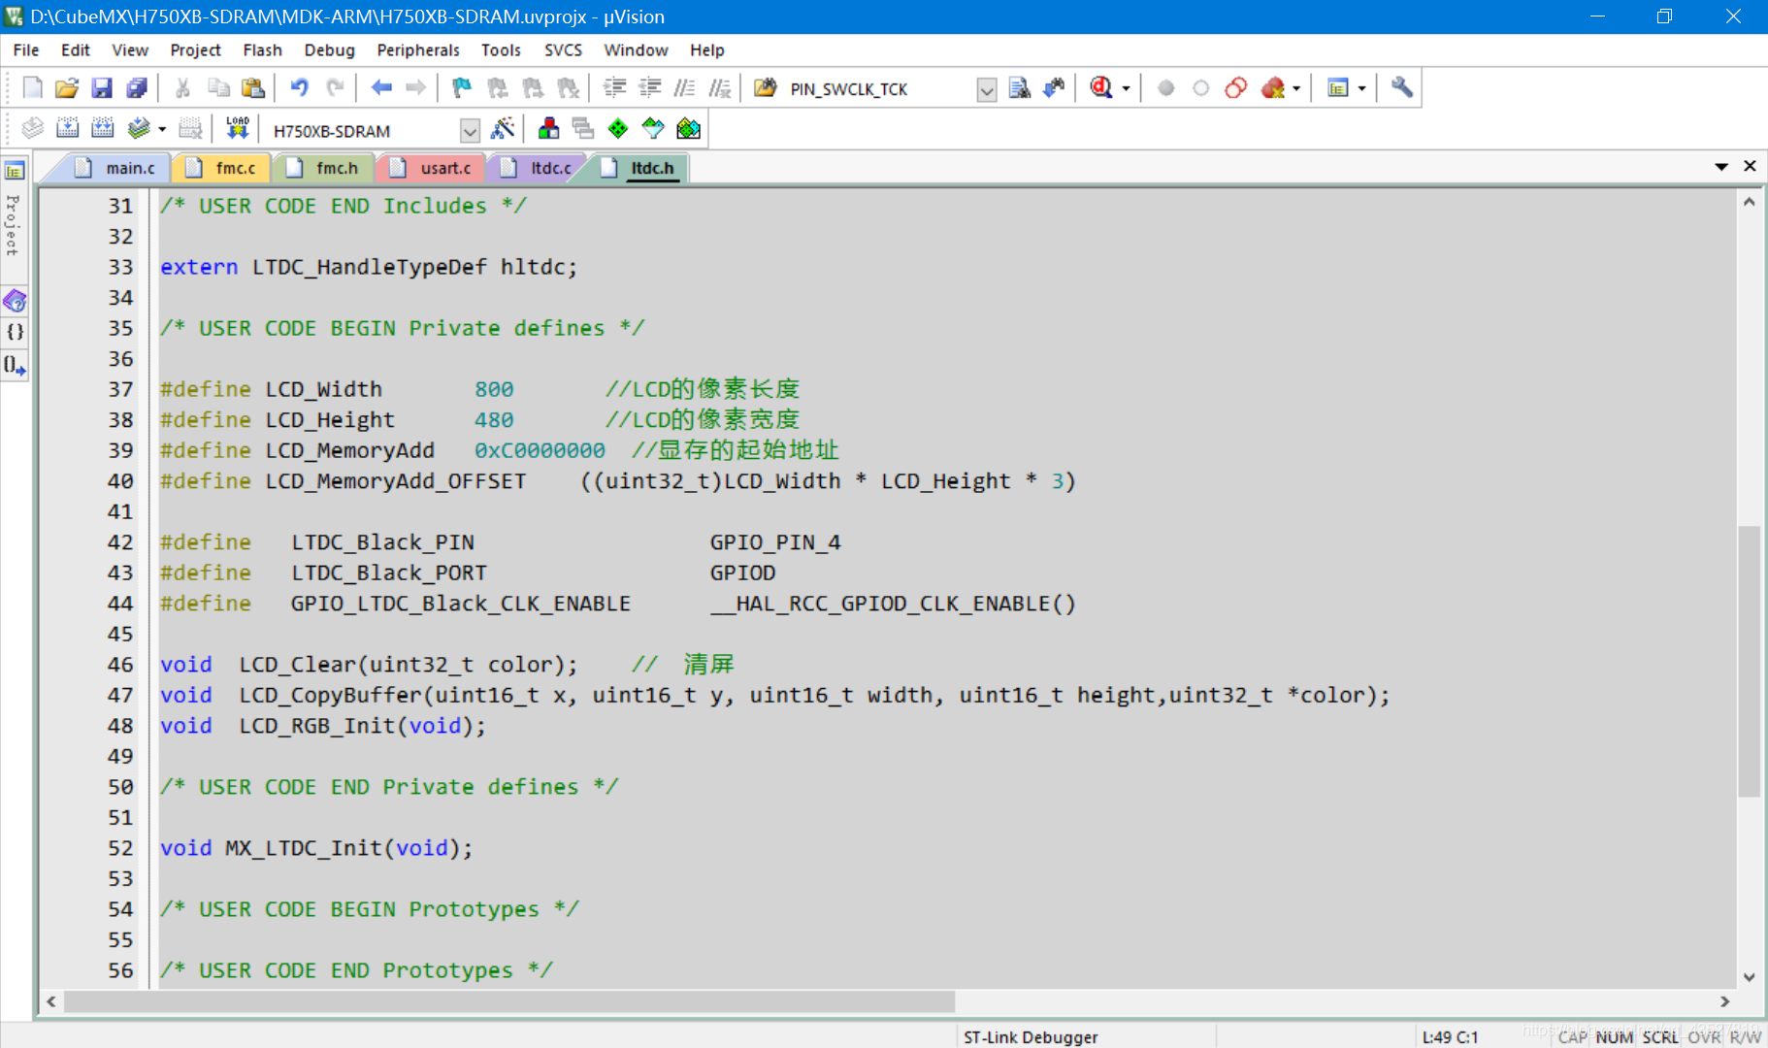The width and height of the screenshot is (1768, 1048).
Task: Click the Find icon with document and binoculars
Action: click(x=1019, y=88)
